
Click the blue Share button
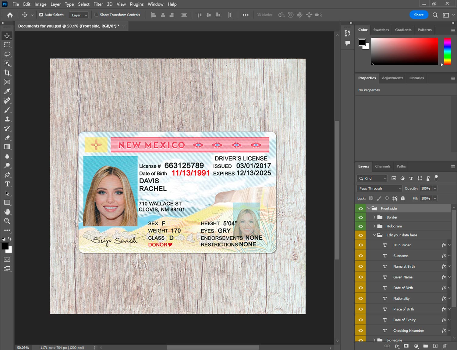419,15
